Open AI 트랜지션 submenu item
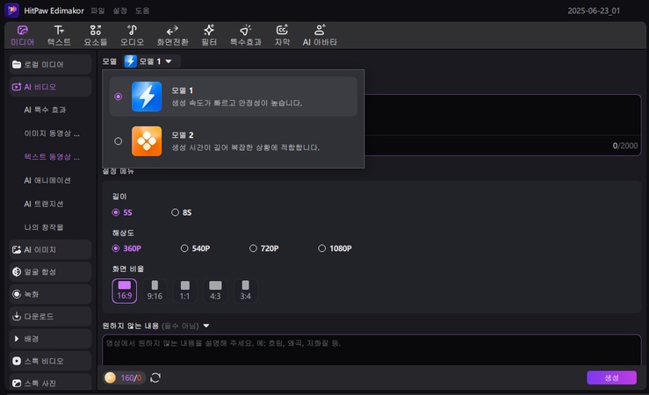 pos(44,204)
